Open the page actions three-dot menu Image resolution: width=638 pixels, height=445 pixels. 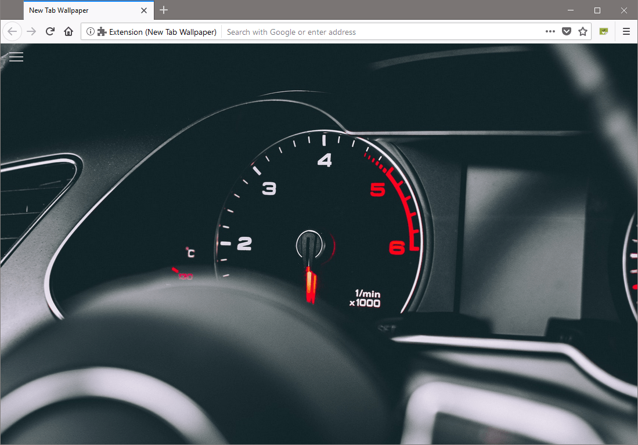point(550,31)
